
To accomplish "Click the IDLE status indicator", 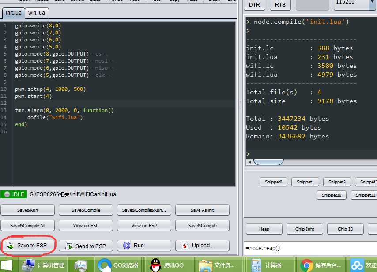I will 14,194.
